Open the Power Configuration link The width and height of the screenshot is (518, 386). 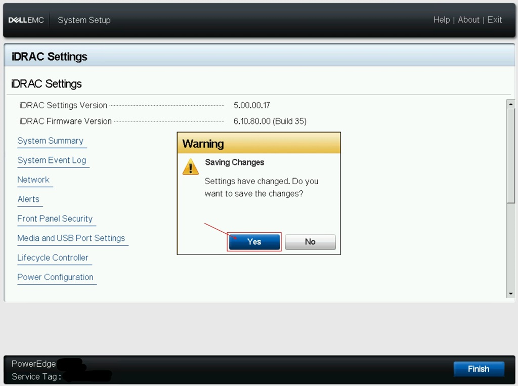click(x=55, y=277)
